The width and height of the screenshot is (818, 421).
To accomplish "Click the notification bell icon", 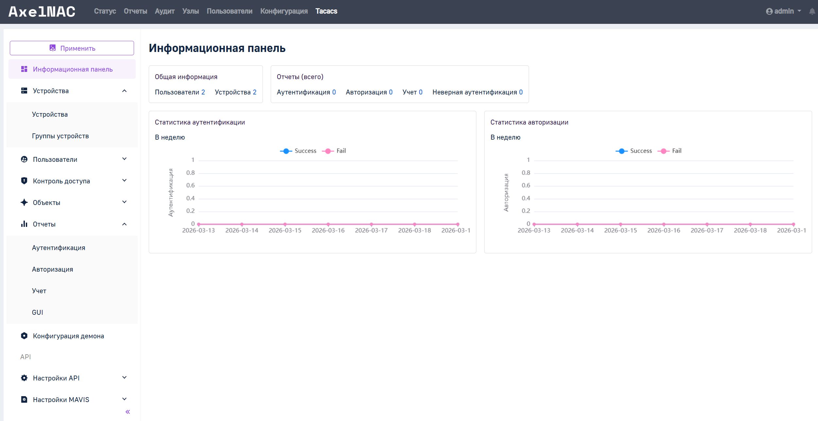I will (812, 11).
